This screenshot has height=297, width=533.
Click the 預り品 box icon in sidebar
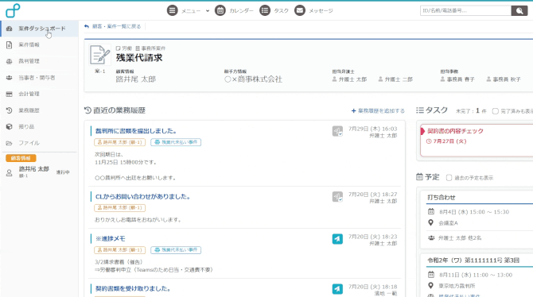10,126
